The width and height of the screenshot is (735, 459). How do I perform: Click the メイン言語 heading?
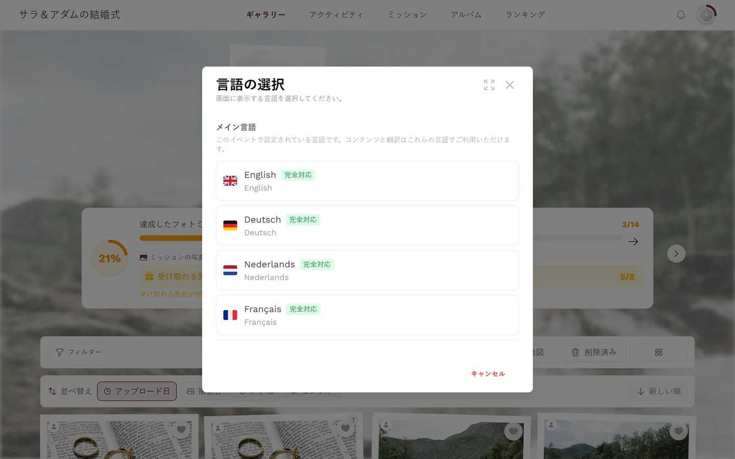[x=236, y=127]
